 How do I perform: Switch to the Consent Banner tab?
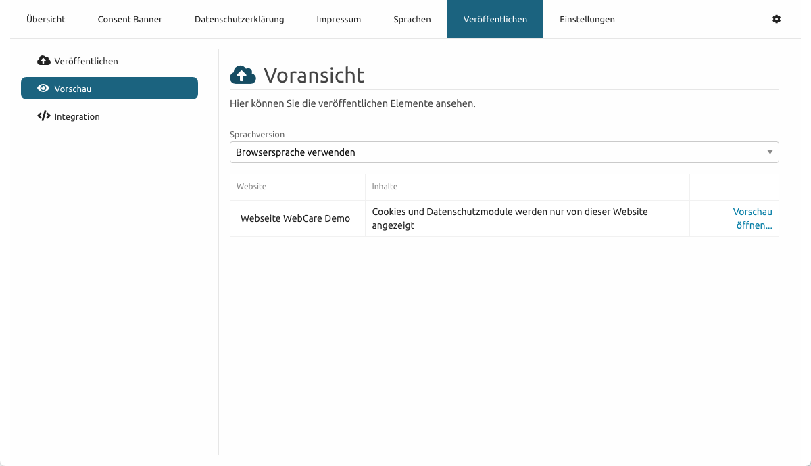pos(130,19)
